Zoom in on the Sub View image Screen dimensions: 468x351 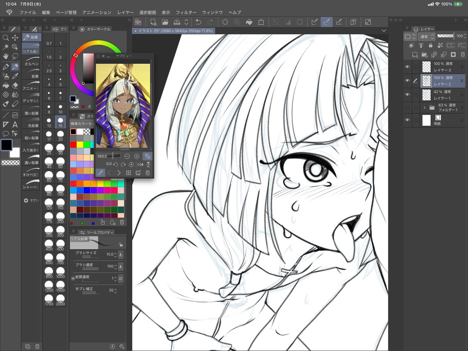(136, 156)
